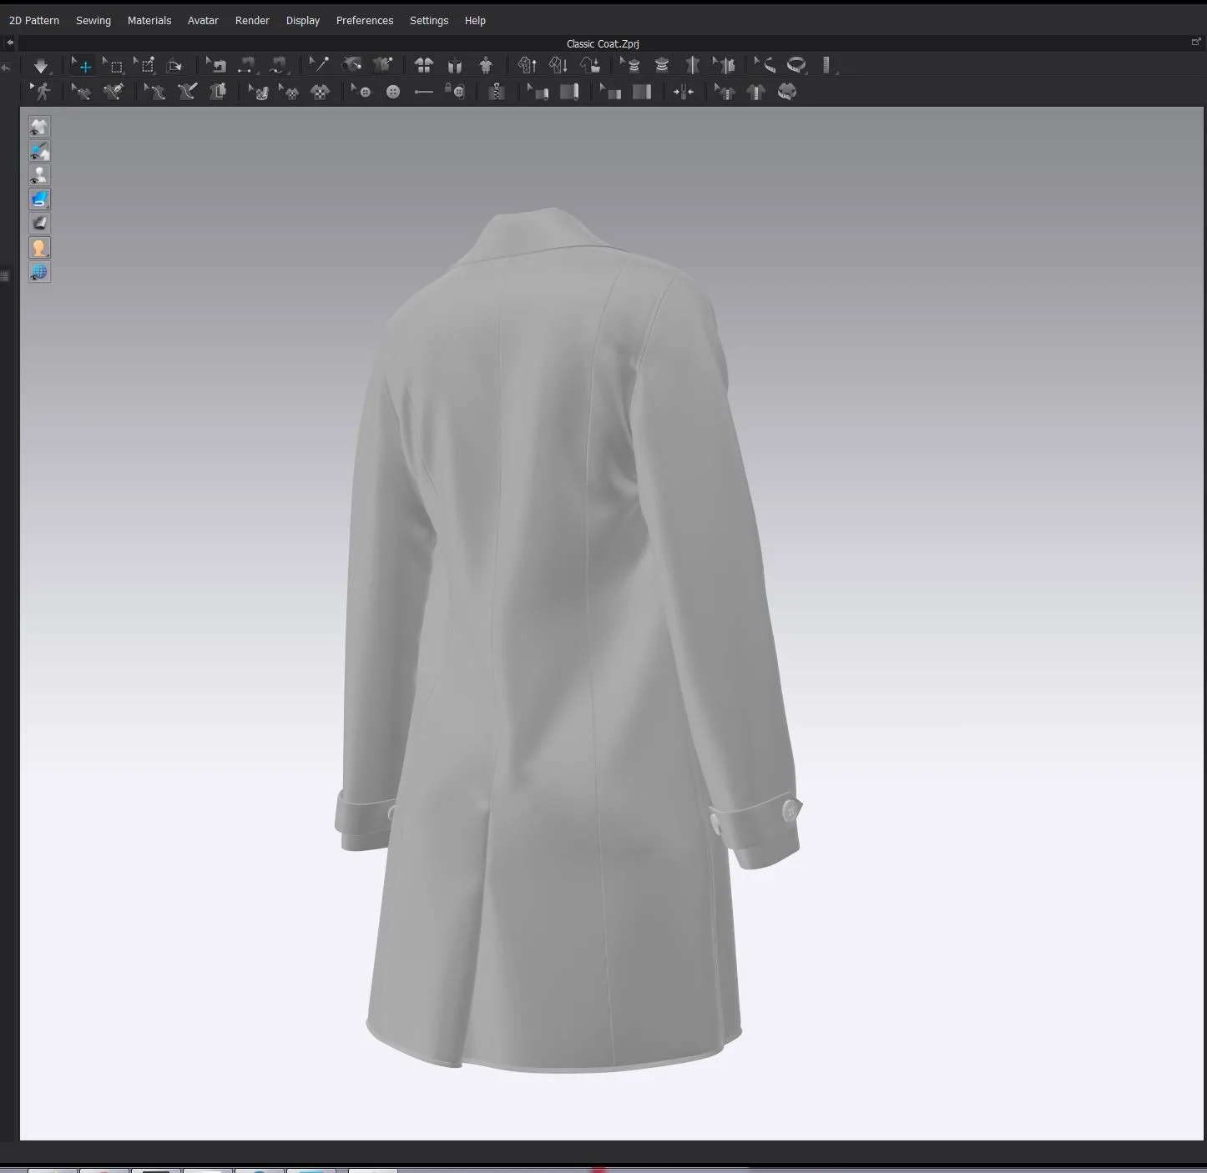Screen dimensions: 1207x1173
Task: Select the cursor-with-split-garment edit icon
Action: pos(725,66)
